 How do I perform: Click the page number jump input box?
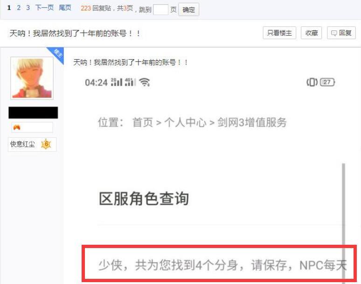(161, 9)
